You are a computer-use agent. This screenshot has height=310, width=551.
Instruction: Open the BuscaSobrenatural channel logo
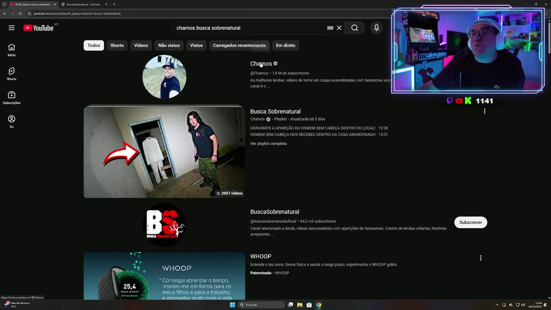(164, 225)
